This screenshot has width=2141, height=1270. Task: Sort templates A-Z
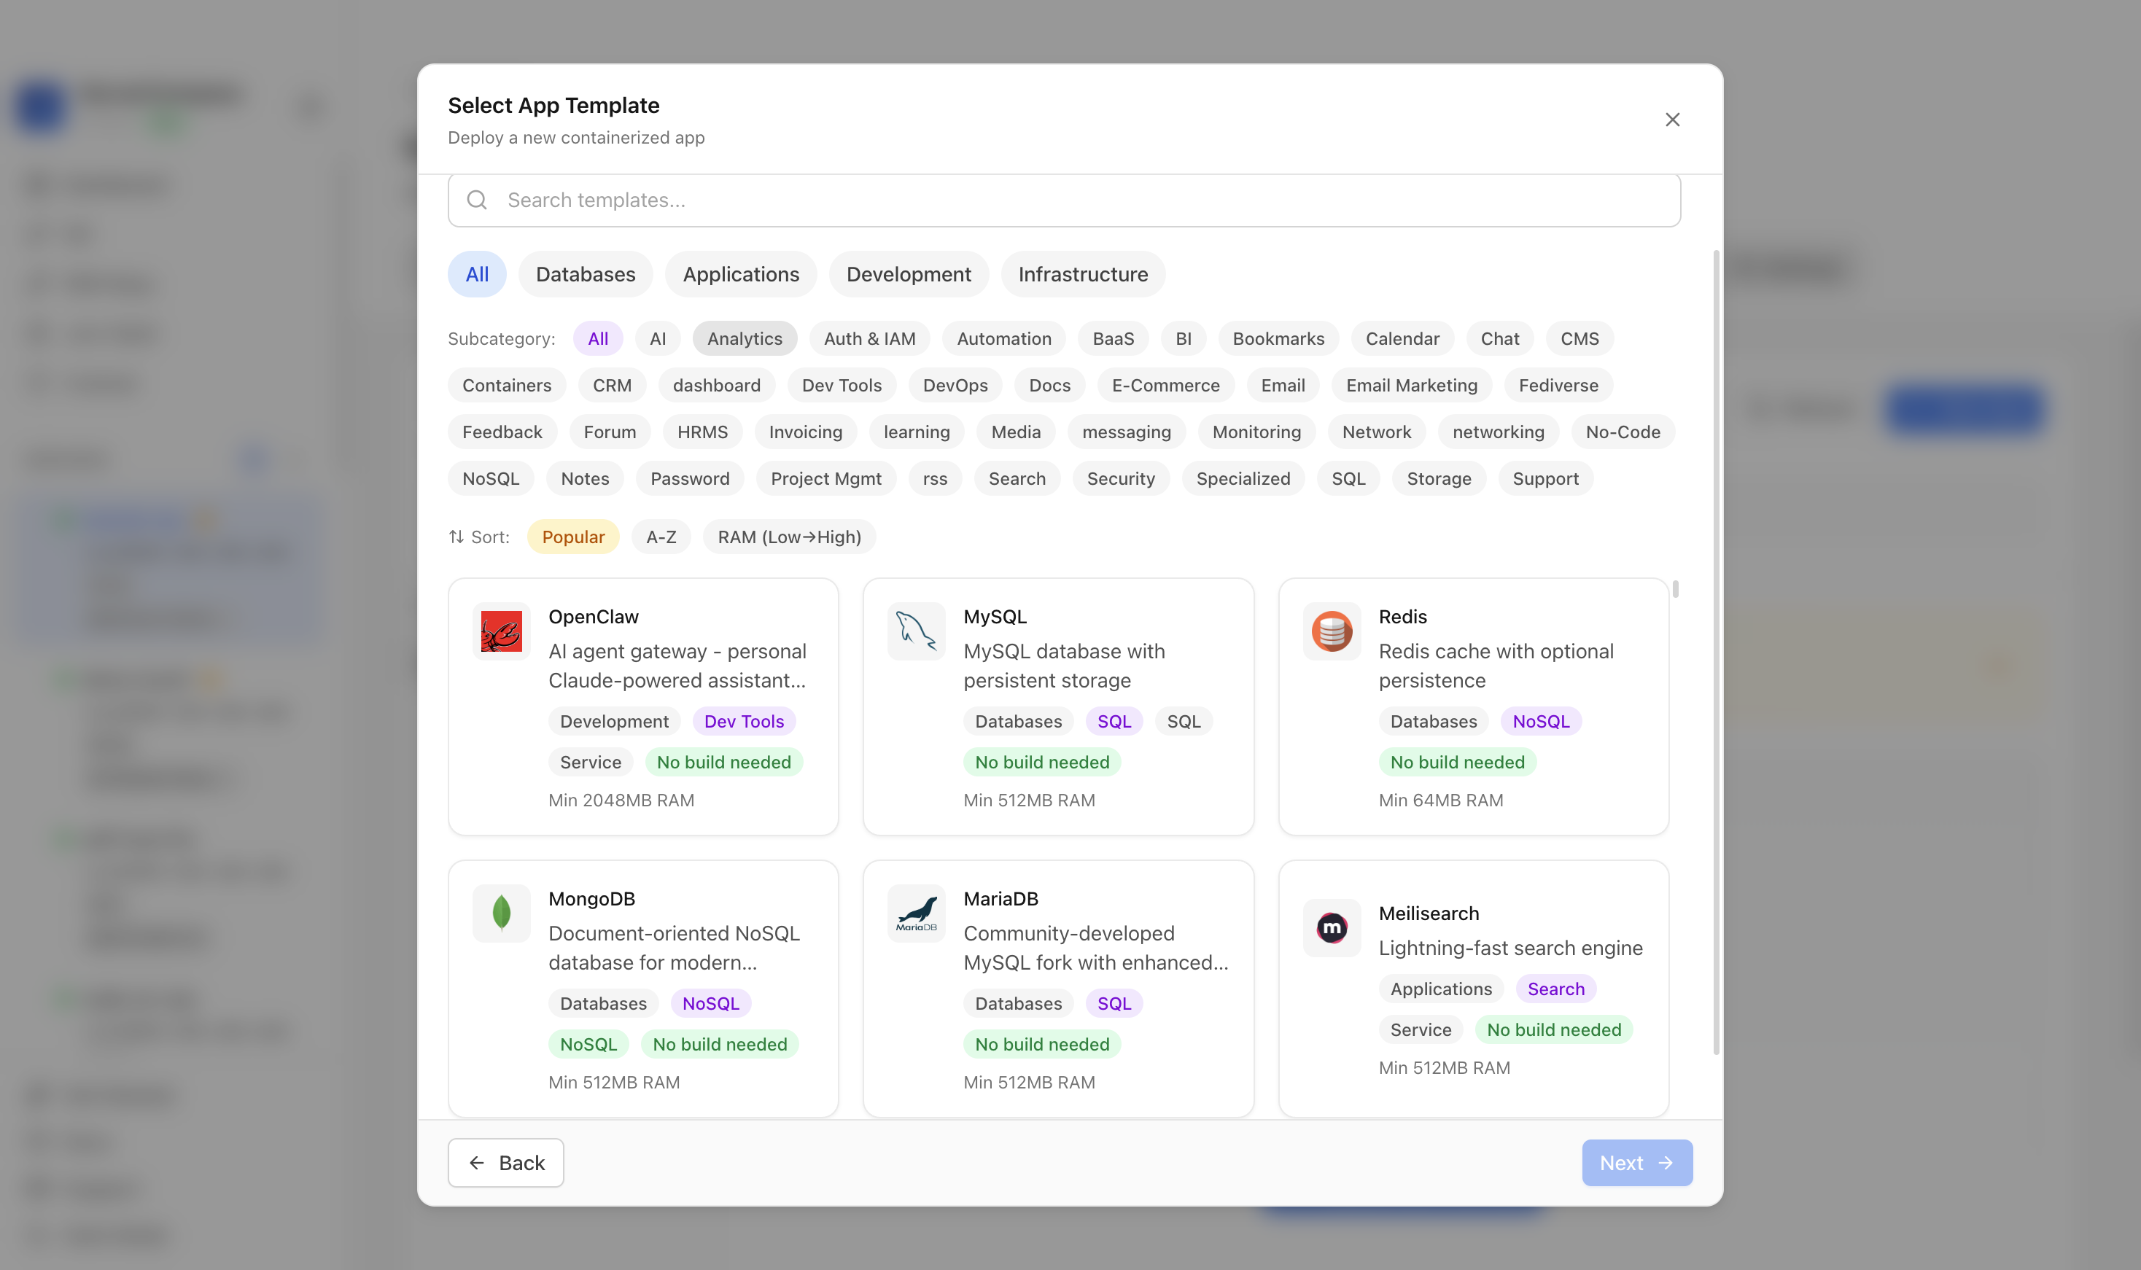[661, 537]
